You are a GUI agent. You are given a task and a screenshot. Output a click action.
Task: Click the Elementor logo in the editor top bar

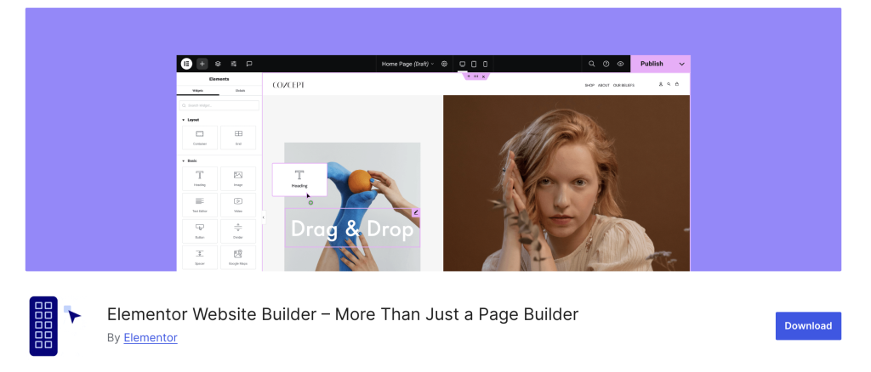(x=186, y=64)
